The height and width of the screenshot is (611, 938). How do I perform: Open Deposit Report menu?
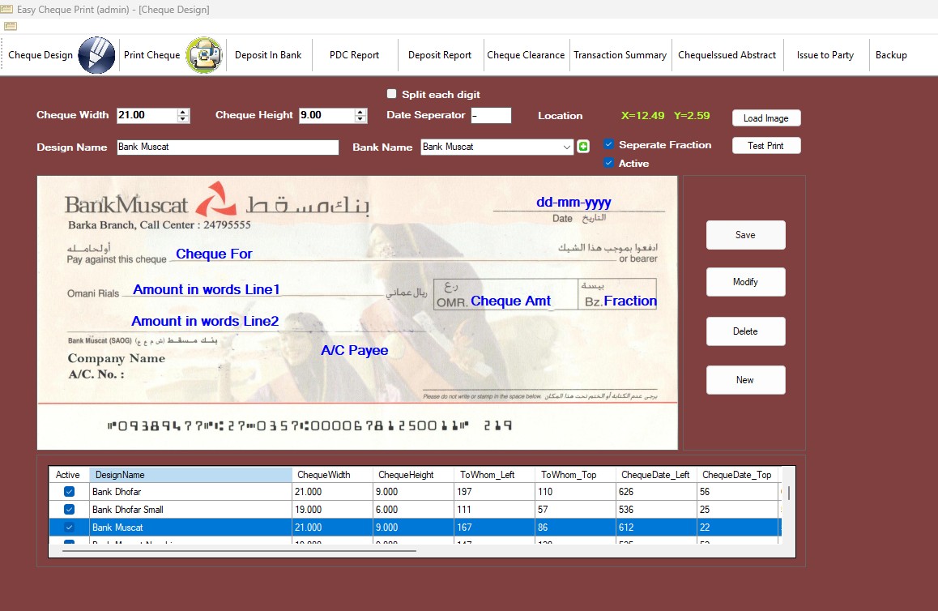coord(440,55)
